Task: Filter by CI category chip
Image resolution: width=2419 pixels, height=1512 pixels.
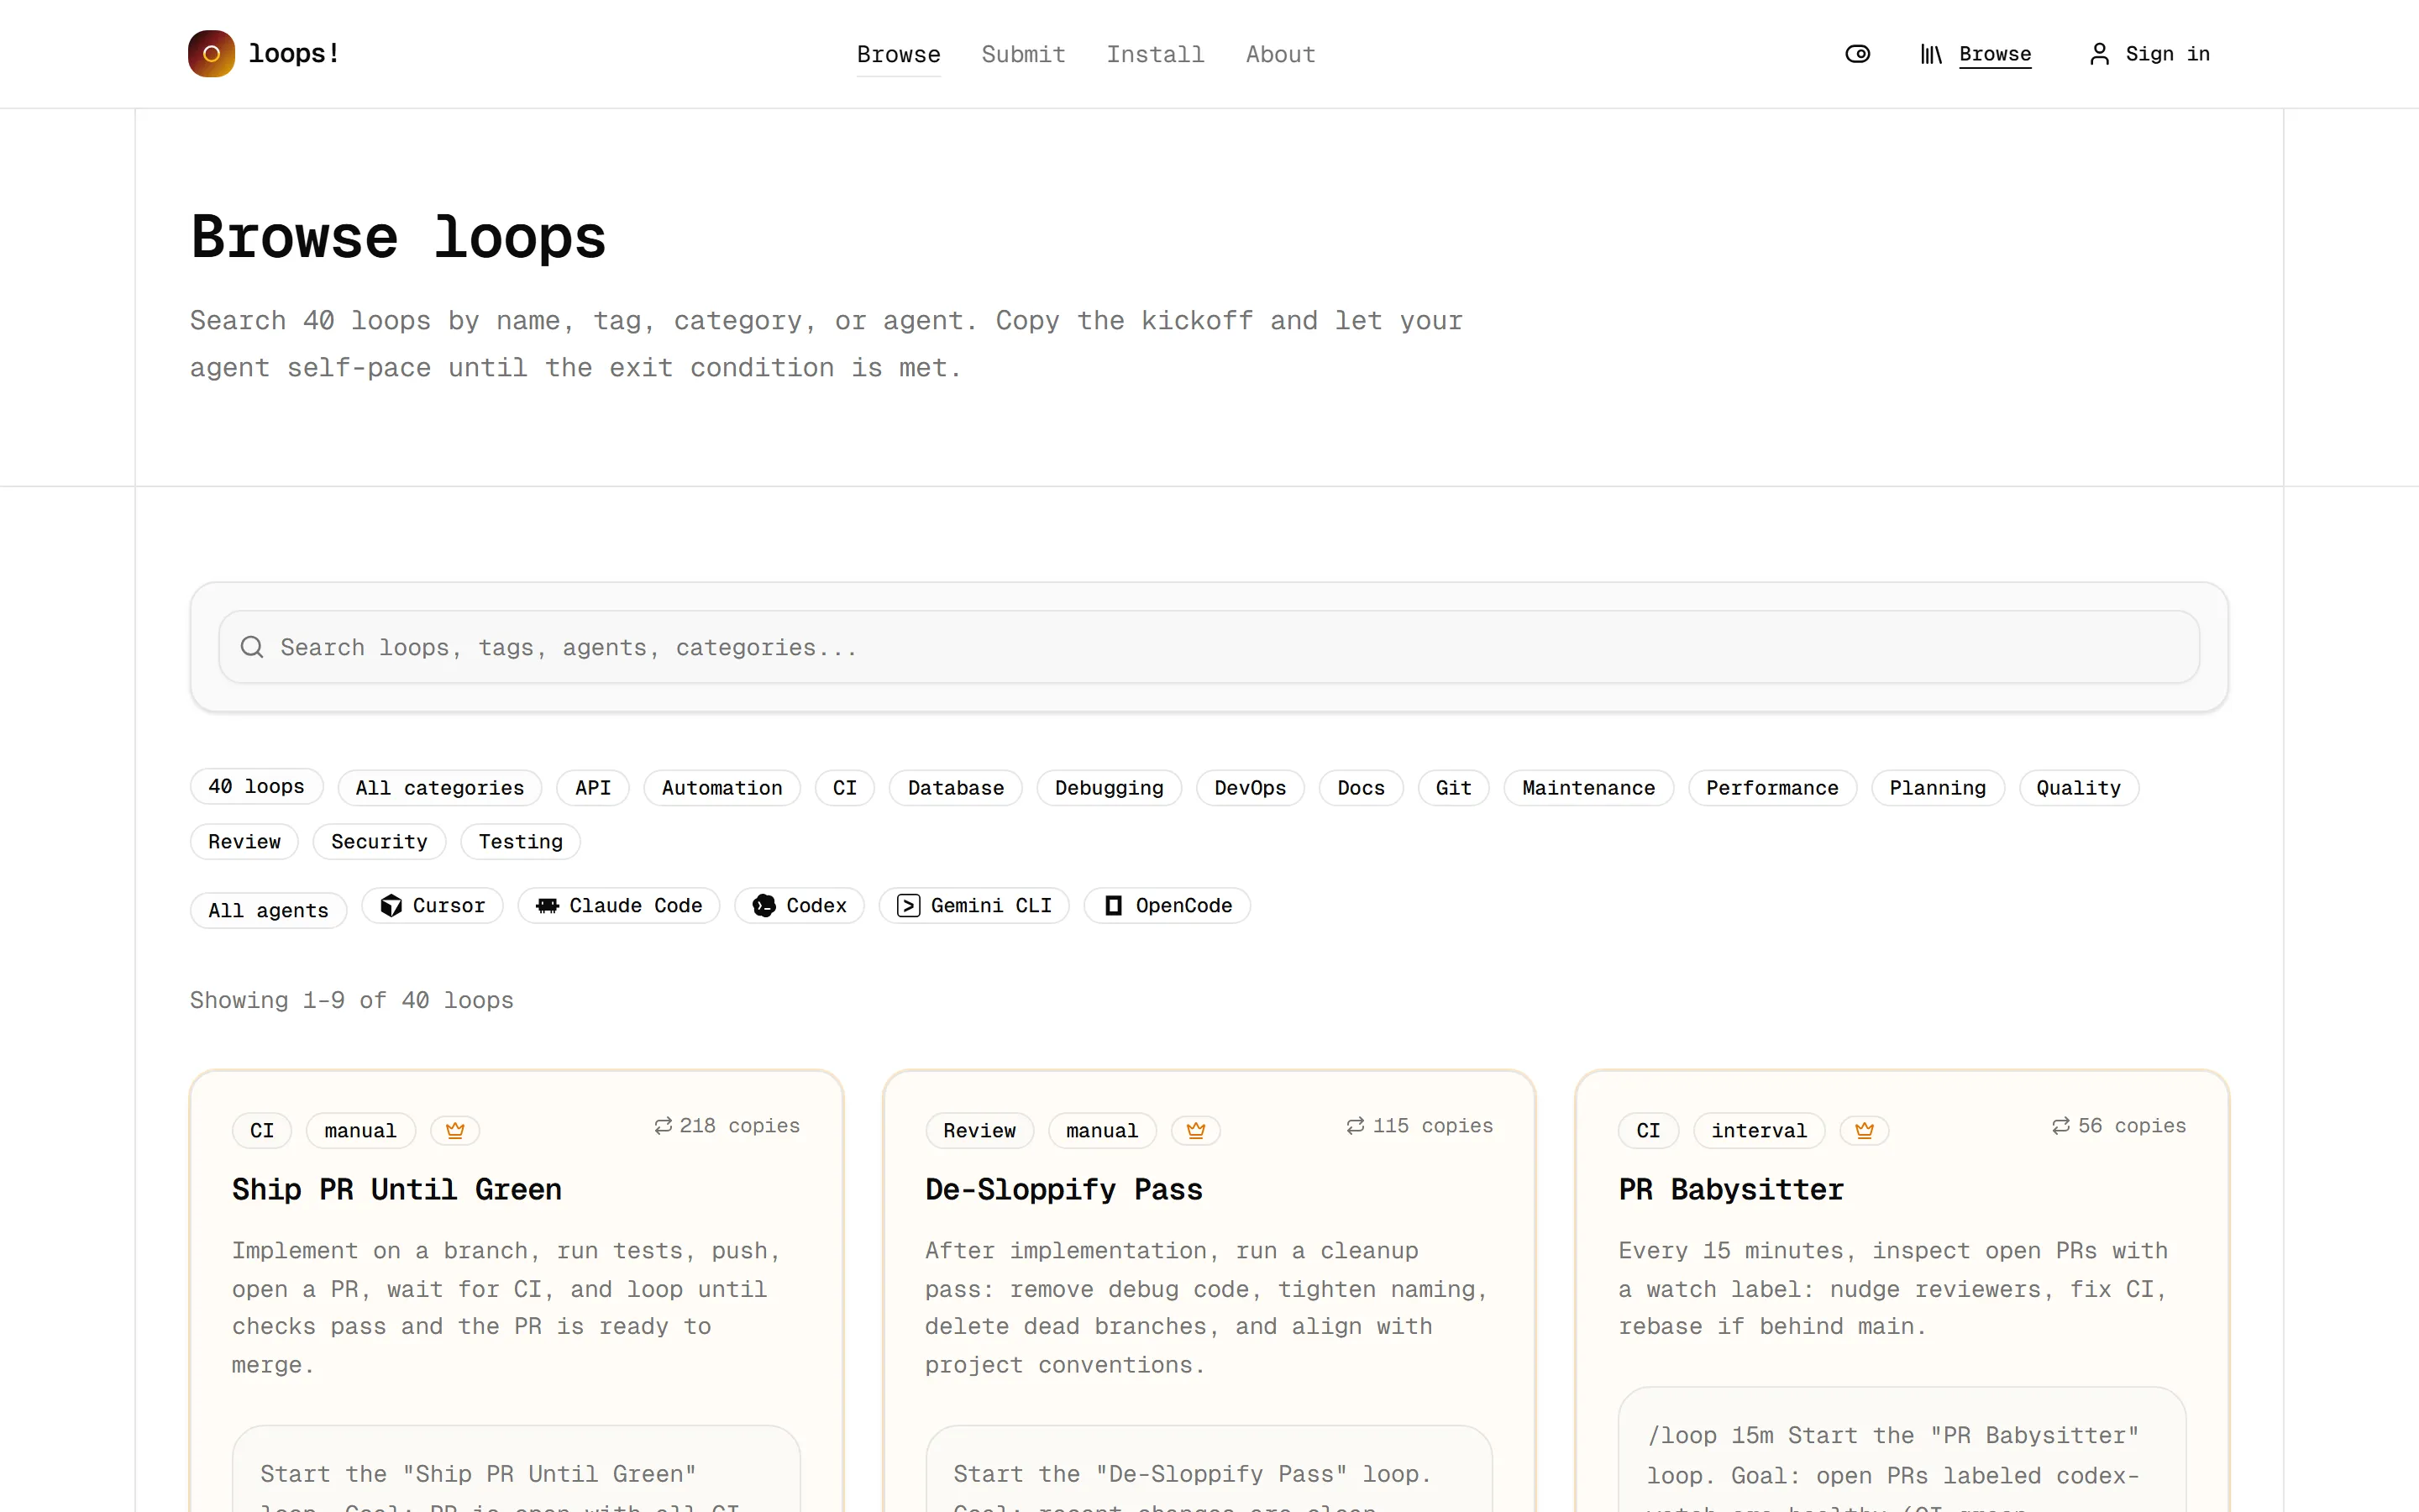Action: (845, 788)
